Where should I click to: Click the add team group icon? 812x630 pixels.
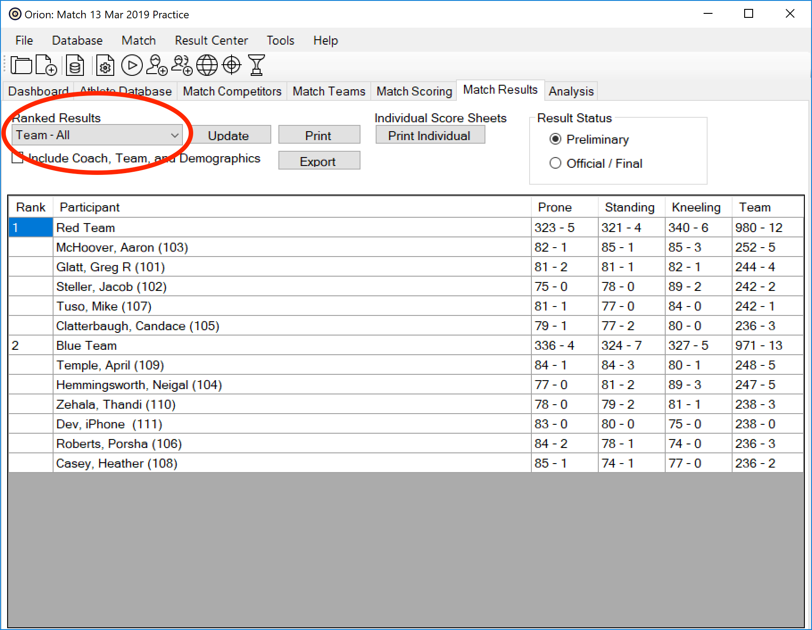182,66
